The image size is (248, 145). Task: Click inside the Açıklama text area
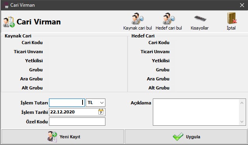tap(196, 112)
